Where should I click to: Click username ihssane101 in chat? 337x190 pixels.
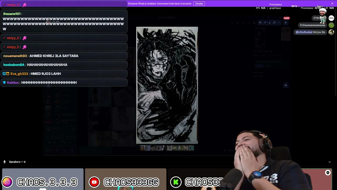[x=12, y=14]
